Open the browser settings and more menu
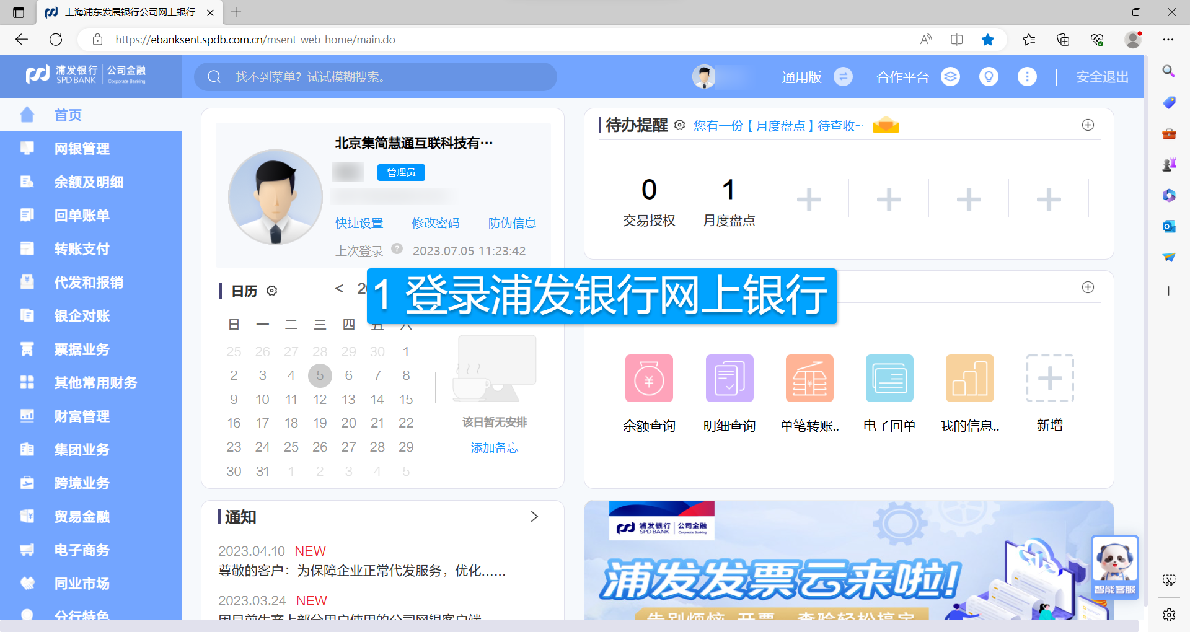 point(1168,40)
